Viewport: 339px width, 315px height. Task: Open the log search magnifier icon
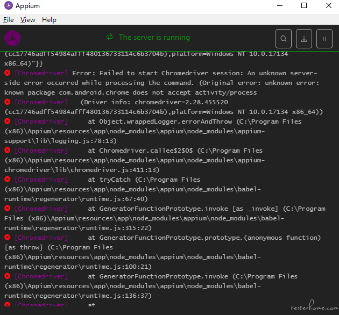[x=284, y=39]
